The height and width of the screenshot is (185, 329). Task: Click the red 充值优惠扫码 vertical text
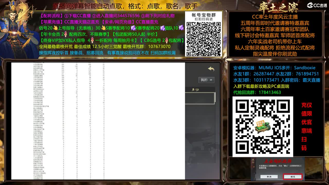pyautogui.click(x=307, y=126)
